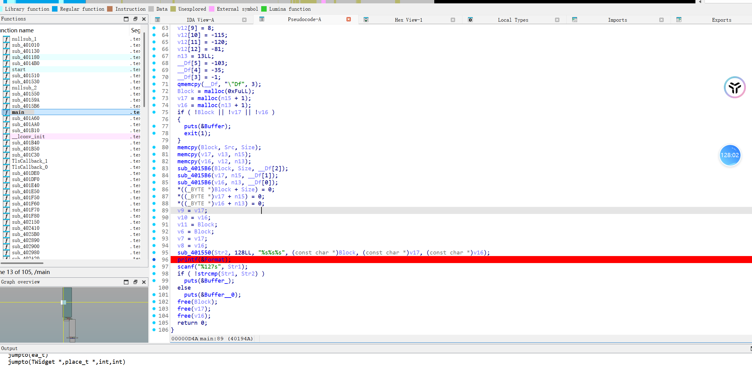Toggle breakpoint dot on line 105
Screen dimensions: 752x372
[x=154, y=323]
